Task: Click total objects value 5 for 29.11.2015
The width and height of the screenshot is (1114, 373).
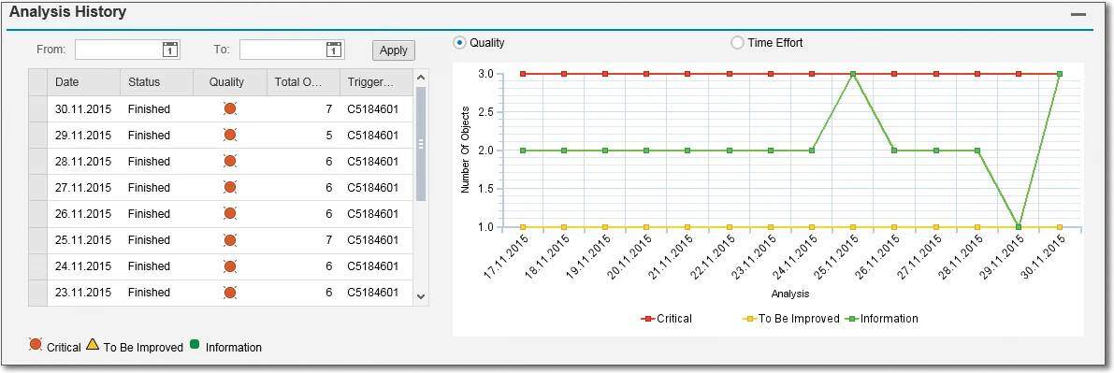Action: coord(329,136)
